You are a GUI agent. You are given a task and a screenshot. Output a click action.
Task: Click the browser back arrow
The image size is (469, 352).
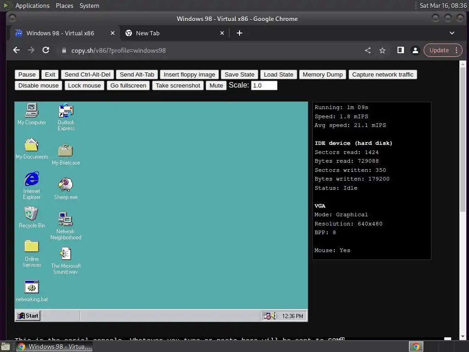(16, 50)
